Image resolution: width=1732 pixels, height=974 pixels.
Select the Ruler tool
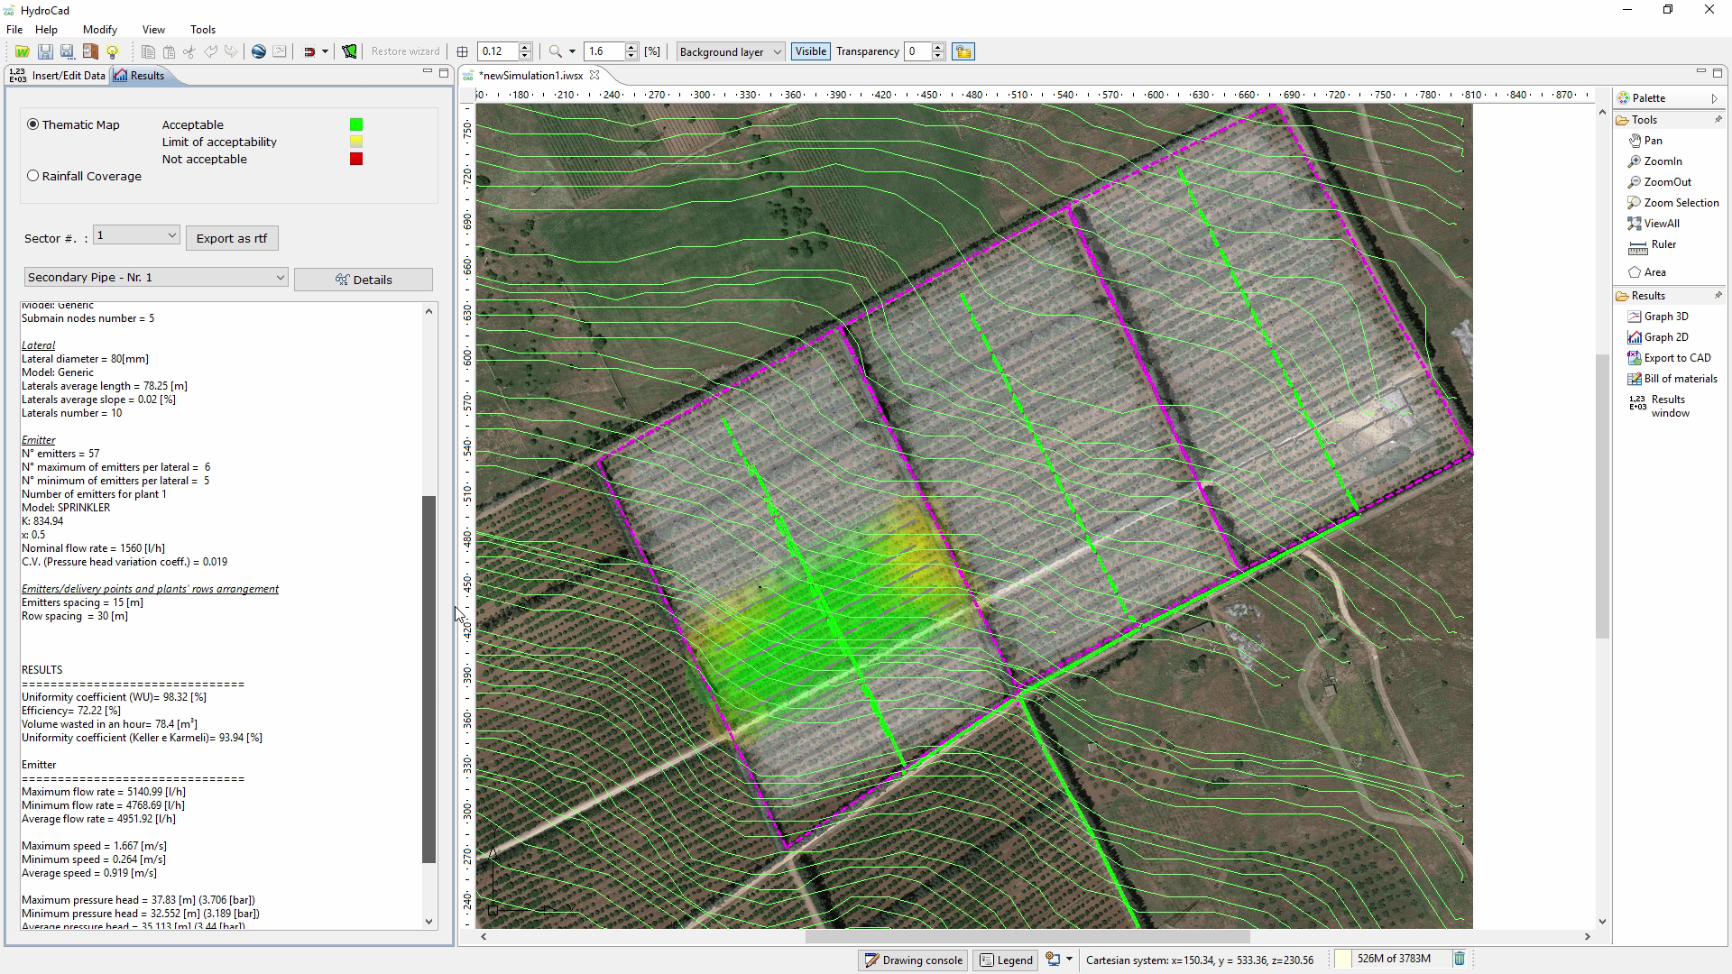[1663, 244]
